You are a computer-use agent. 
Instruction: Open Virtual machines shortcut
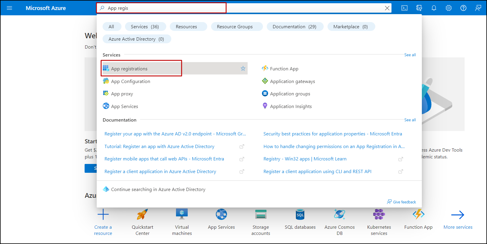(182, 222)
